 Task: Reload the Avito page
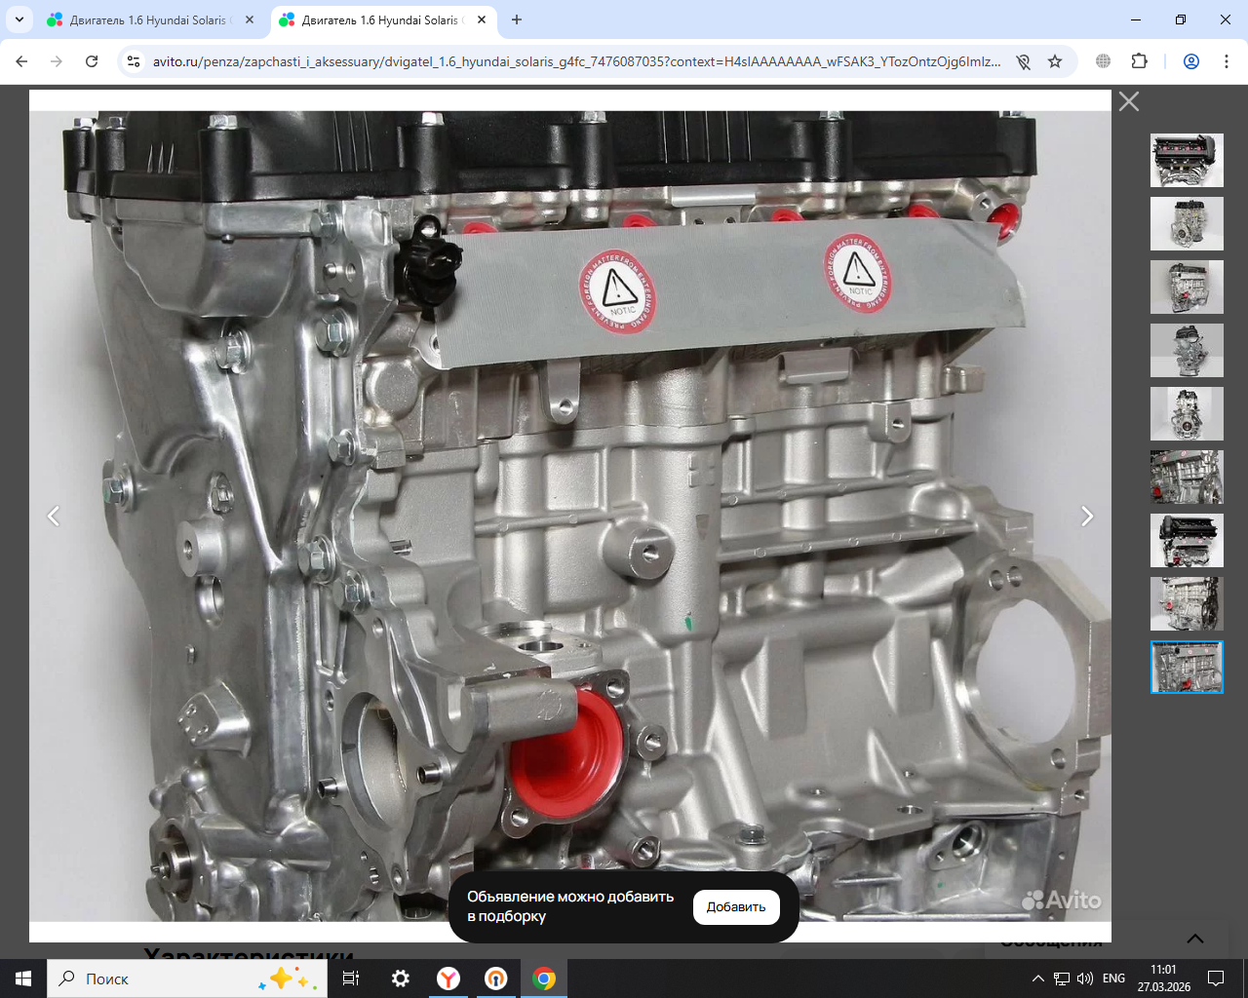click(92, 61)
